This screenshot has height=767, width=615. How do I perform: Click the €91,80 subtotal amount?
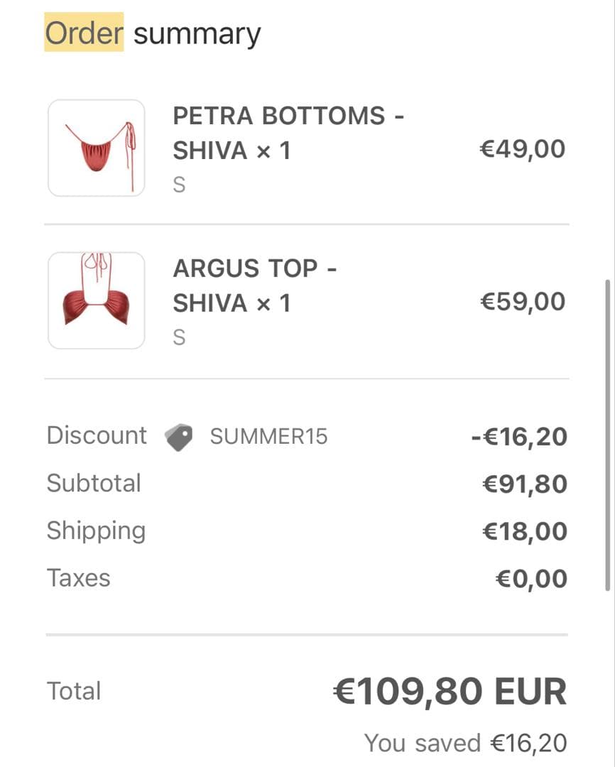click(x=524, y=484)
